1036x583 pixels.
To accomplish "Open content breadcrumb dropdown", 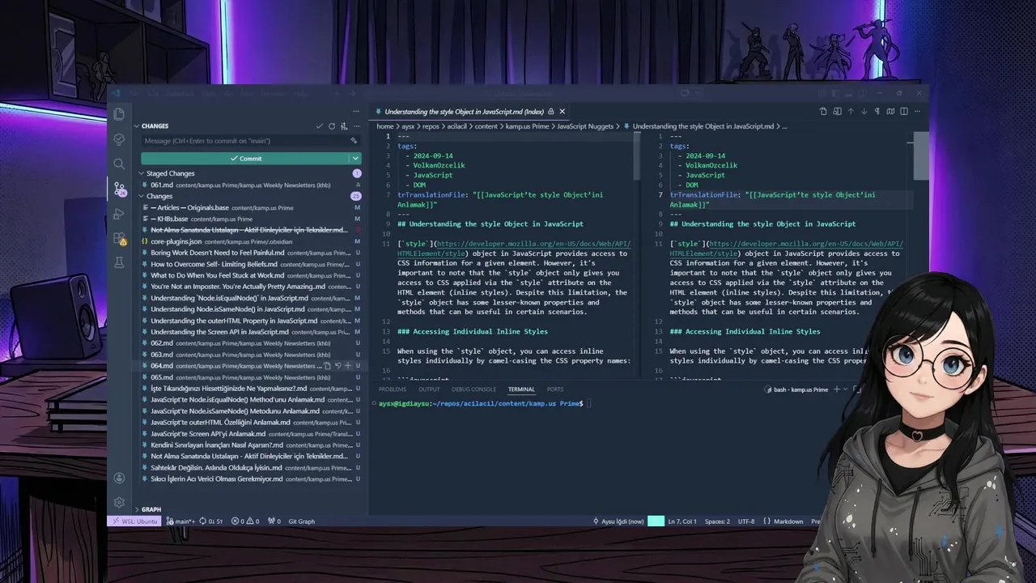I will click(x=486, y=126).
